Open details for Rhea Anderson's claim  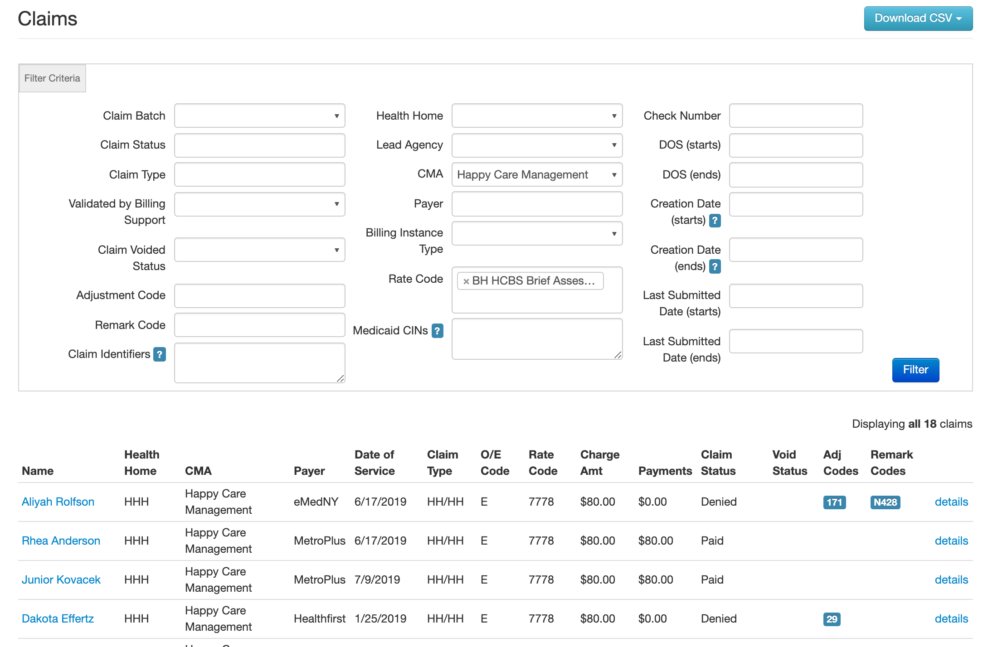951,541
